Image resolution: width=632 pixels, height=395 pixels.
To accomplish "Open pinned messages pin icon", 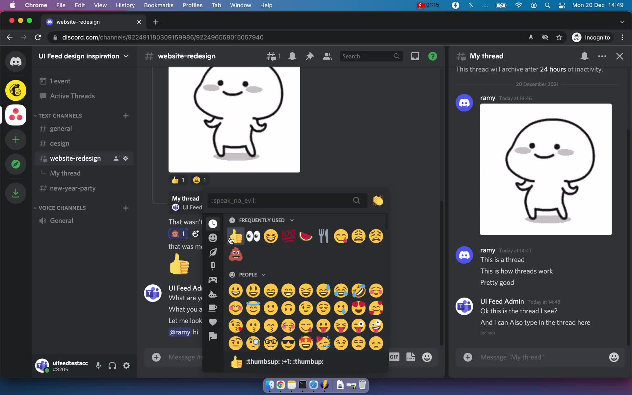I will (310, 56).
